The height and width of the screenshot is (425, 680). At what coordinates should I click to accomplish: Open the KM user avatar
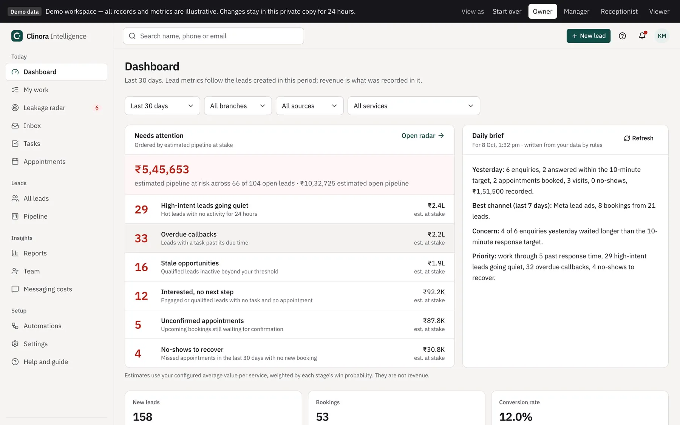pos(661,36)
